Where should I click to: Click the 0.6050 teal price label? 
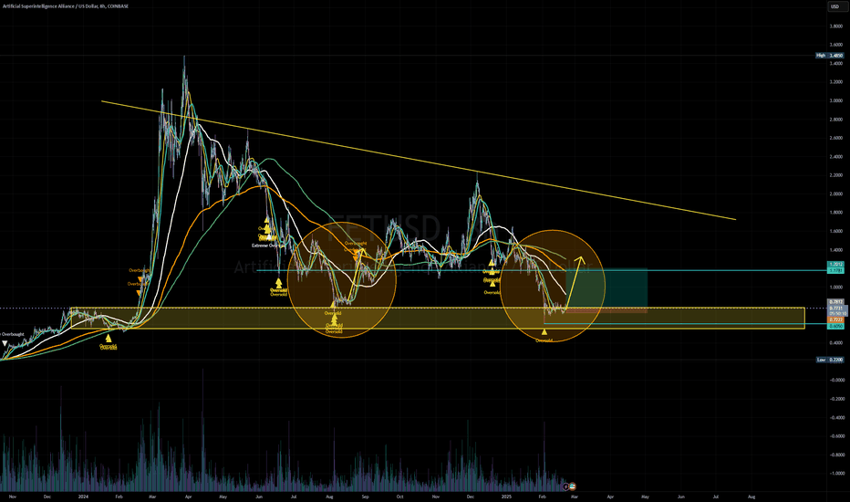(835, 326)
